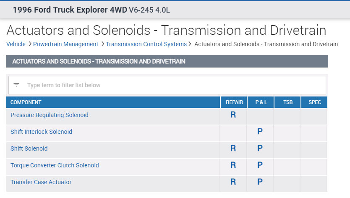The image size is (350, 198).
Task: Open Parts & Labor icon for Shift Solenoid
Action: point(260,148)
